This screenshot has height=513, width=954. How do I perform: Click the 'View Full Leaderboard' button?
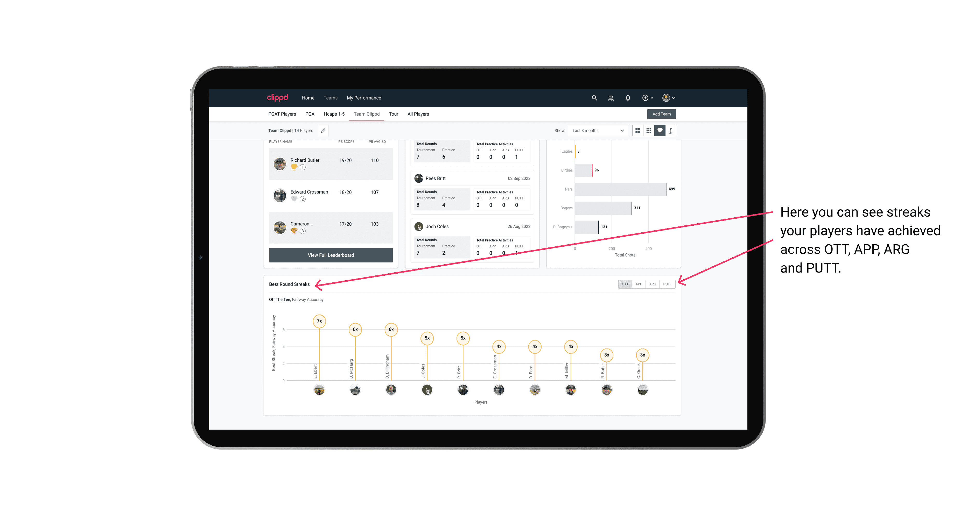pos(330,255)
